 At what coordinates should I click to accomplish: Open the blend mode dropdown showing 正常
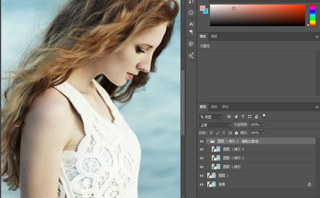pos(215,125)
